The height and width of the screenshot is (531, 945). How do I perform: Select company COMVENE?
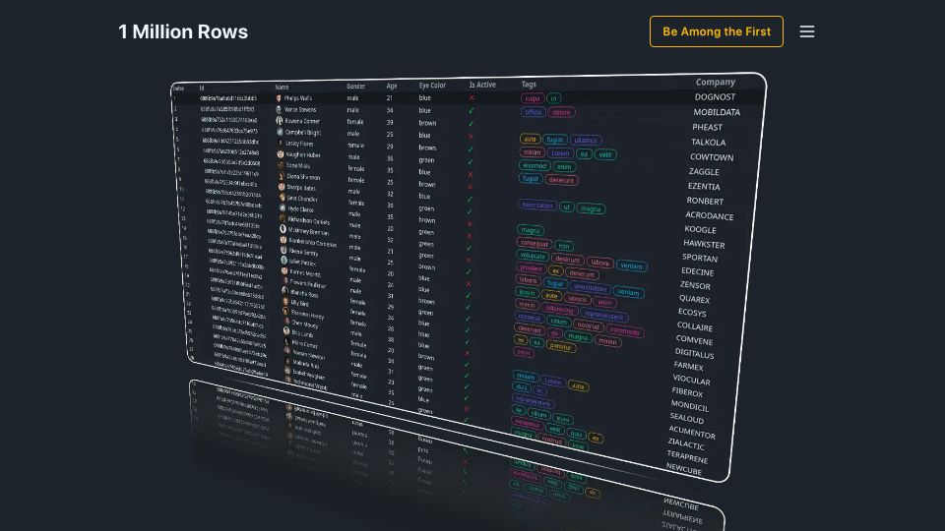(x=694, y=340)
